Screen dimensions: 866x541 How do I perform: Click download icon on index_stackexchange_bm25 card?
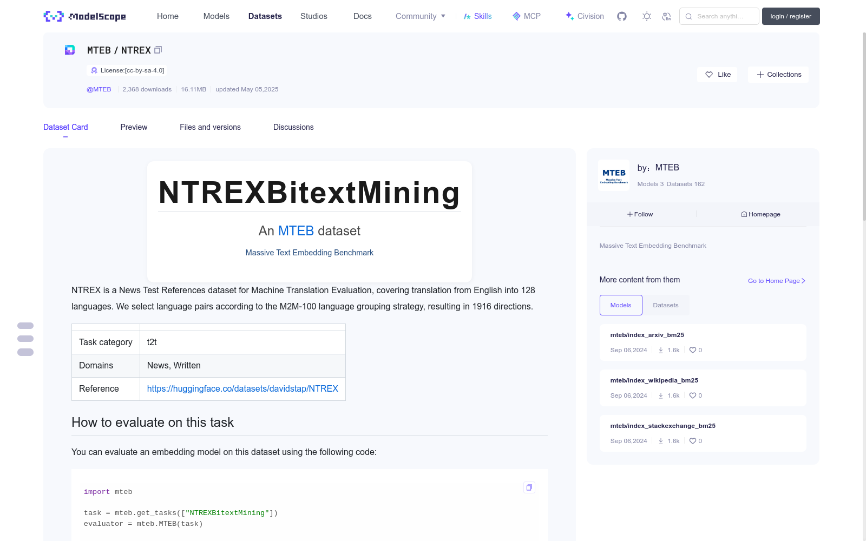(x=661, y=441)
